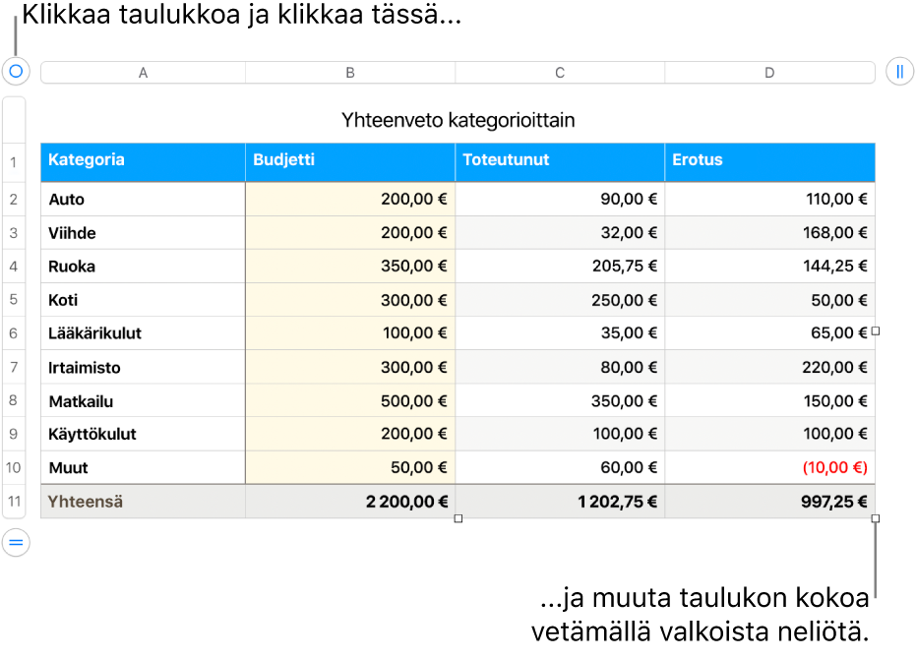916x659 pixels.
Task: Click the 'Irtaimisto' category cell
Action: click(x=143, y=367)
